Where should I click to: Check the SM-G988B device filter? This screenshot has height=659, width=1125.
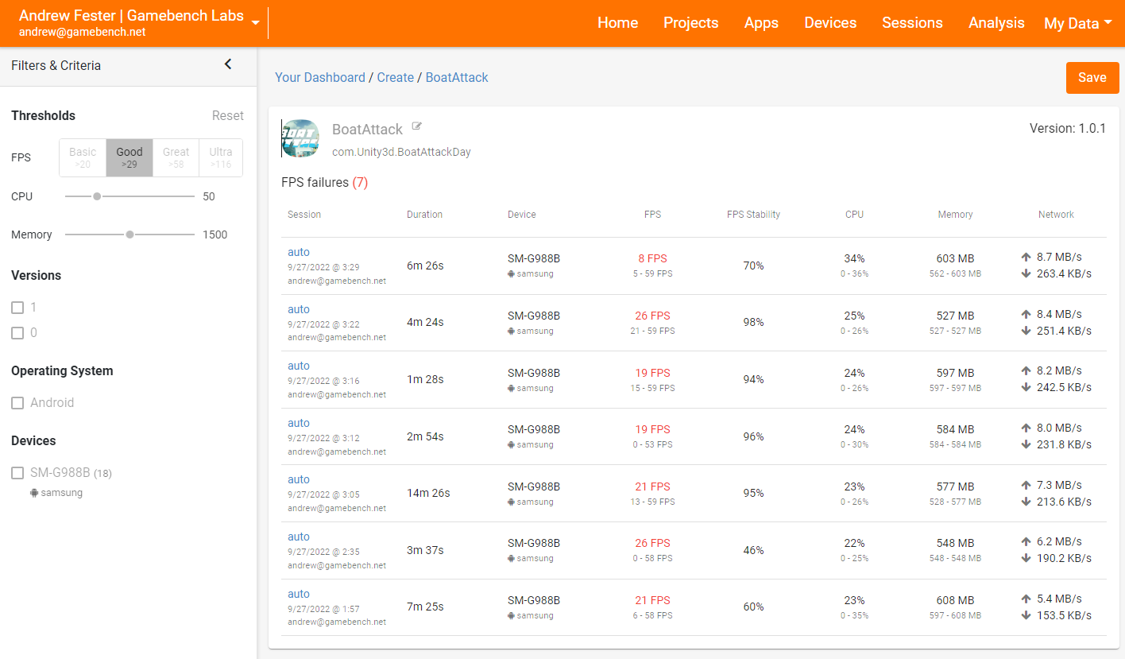(17, 473)
